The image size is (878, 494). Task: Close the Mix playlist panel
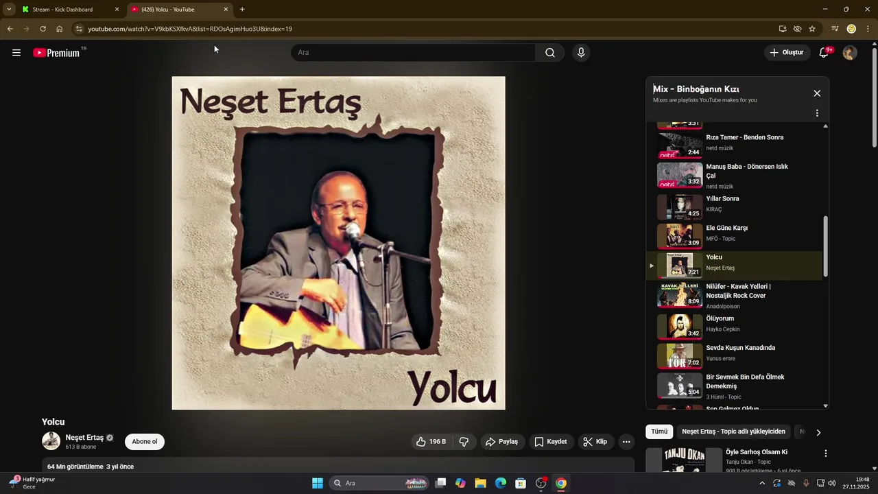coord(817,93)
